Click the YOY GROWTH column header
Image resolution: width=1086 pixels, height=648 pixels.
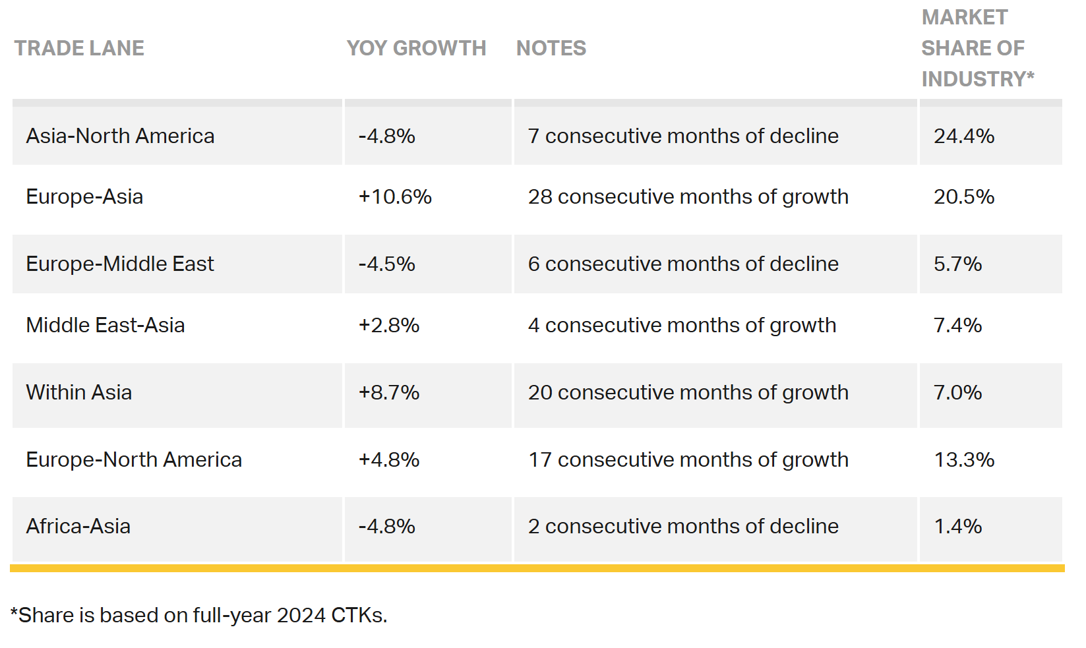click(x=416, y=48)
